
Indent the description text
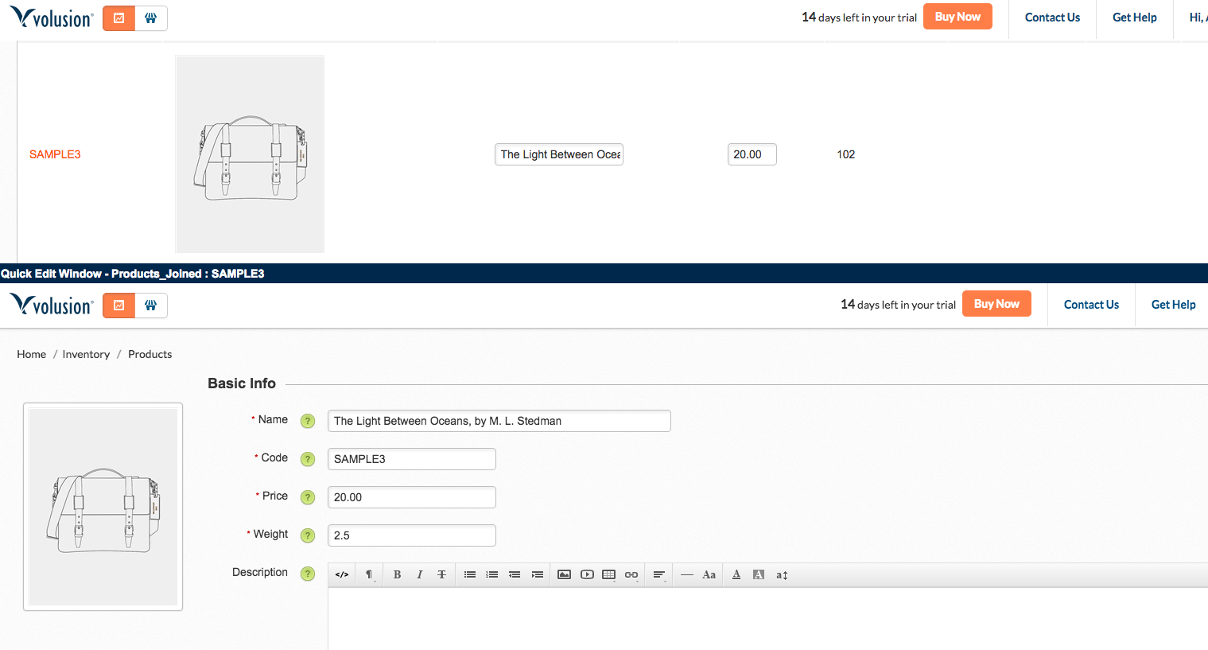tap(538, 574)
